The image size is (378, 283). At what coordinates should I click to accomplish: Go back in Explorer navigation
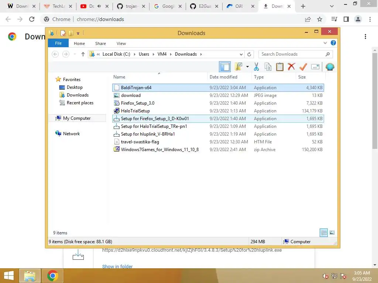pyautogui.click(x=55, y=54)
